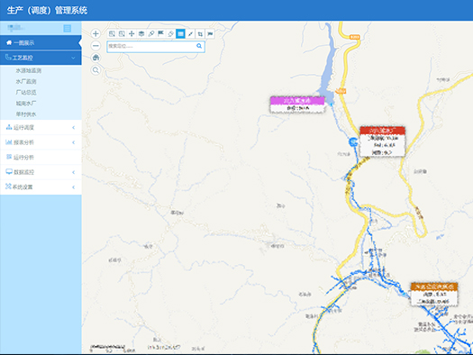Expand the 运行调度 menu arrow
473x355 pixels.
pyautogui.click(x=73, y=128)
